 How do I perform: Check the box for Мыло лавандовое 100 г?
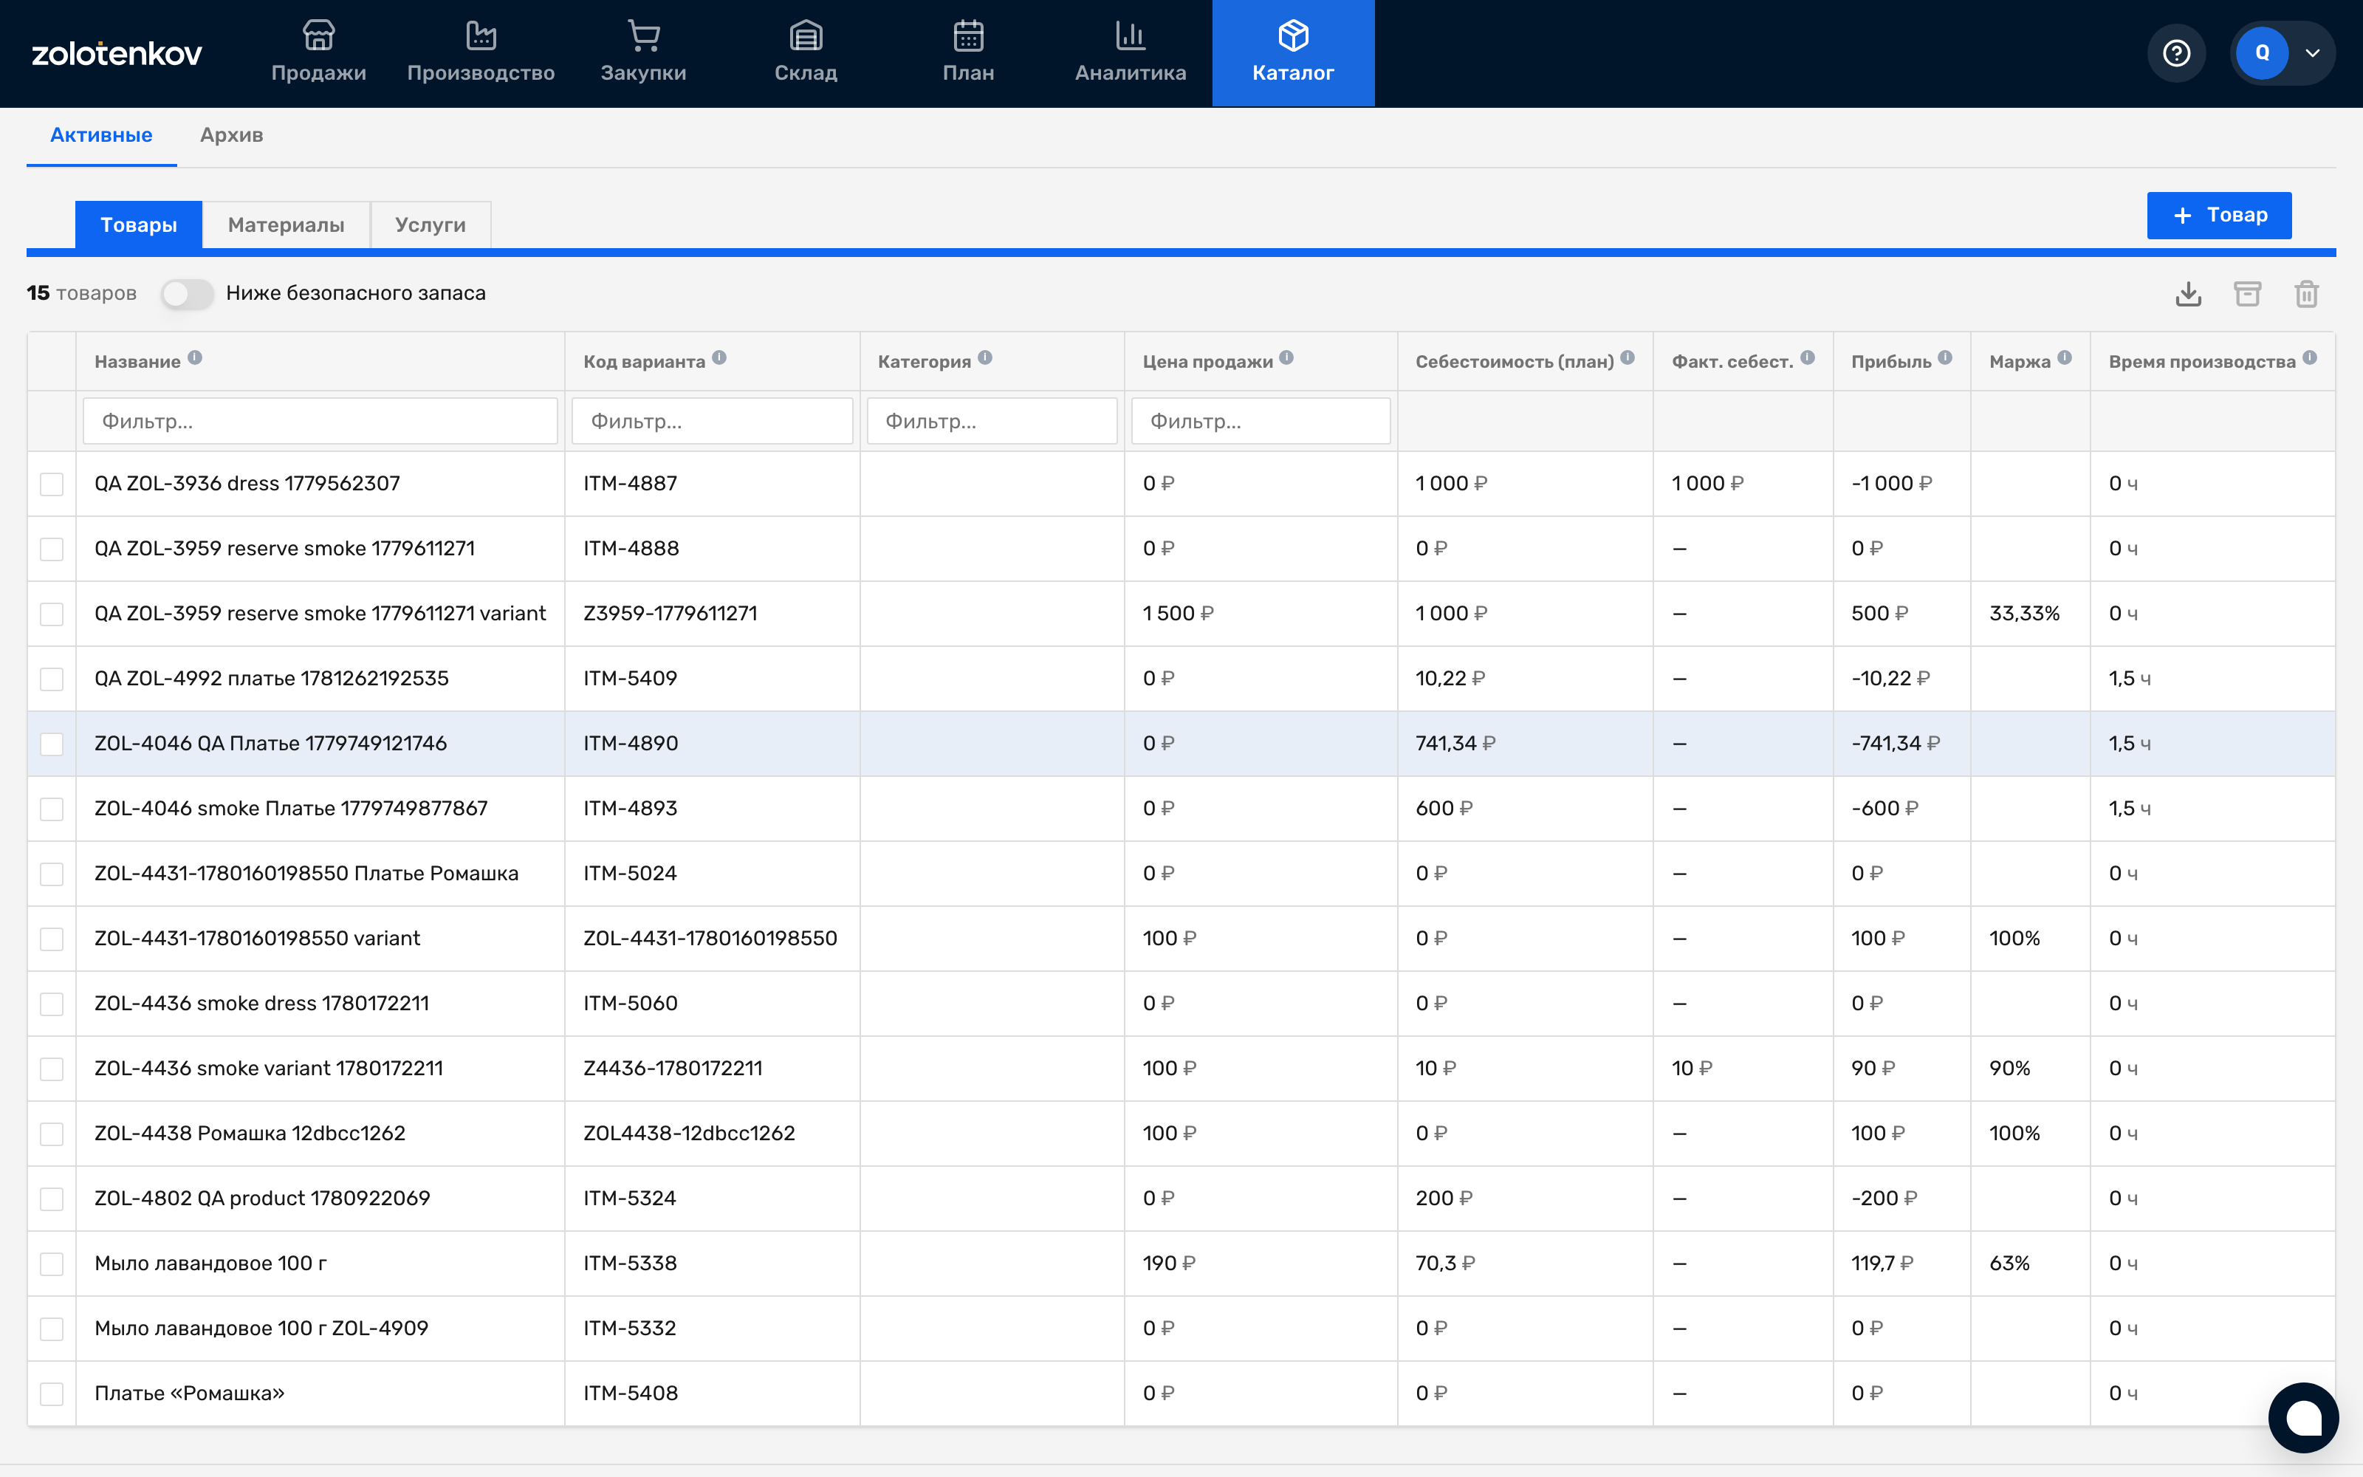tap(52, 1264)
